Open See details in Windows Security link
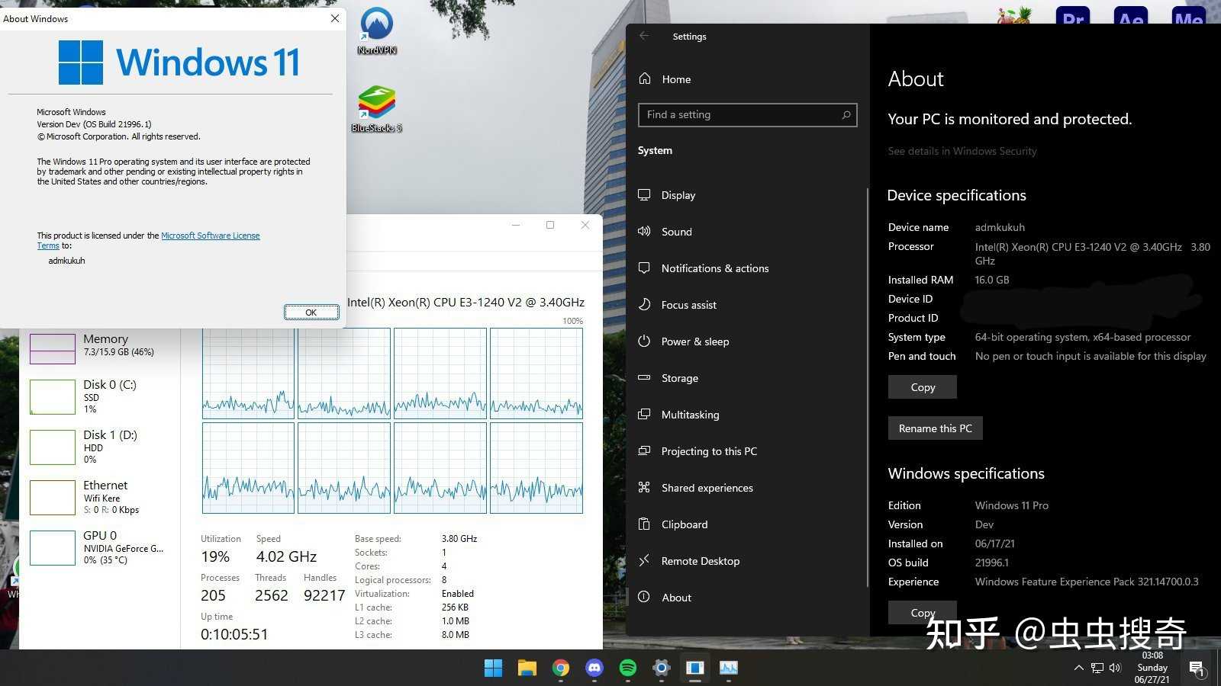 [962, 151]
